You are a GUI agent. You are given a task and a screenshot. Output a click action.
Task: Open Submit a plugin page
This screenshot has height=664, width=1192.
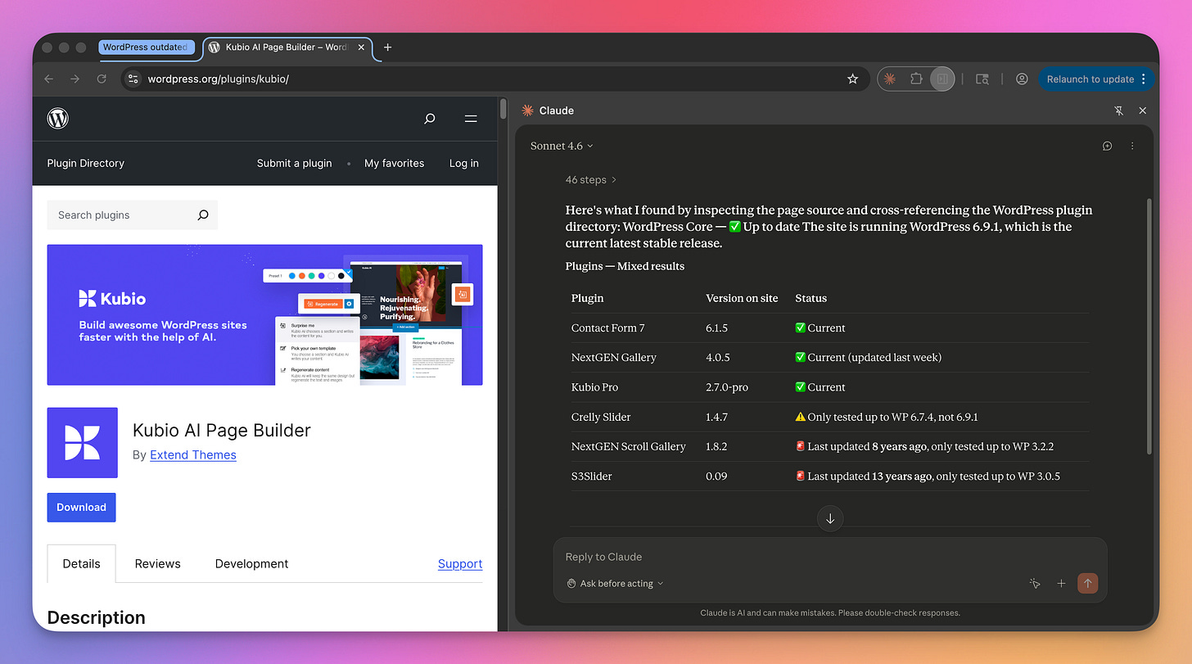[295, 163]
